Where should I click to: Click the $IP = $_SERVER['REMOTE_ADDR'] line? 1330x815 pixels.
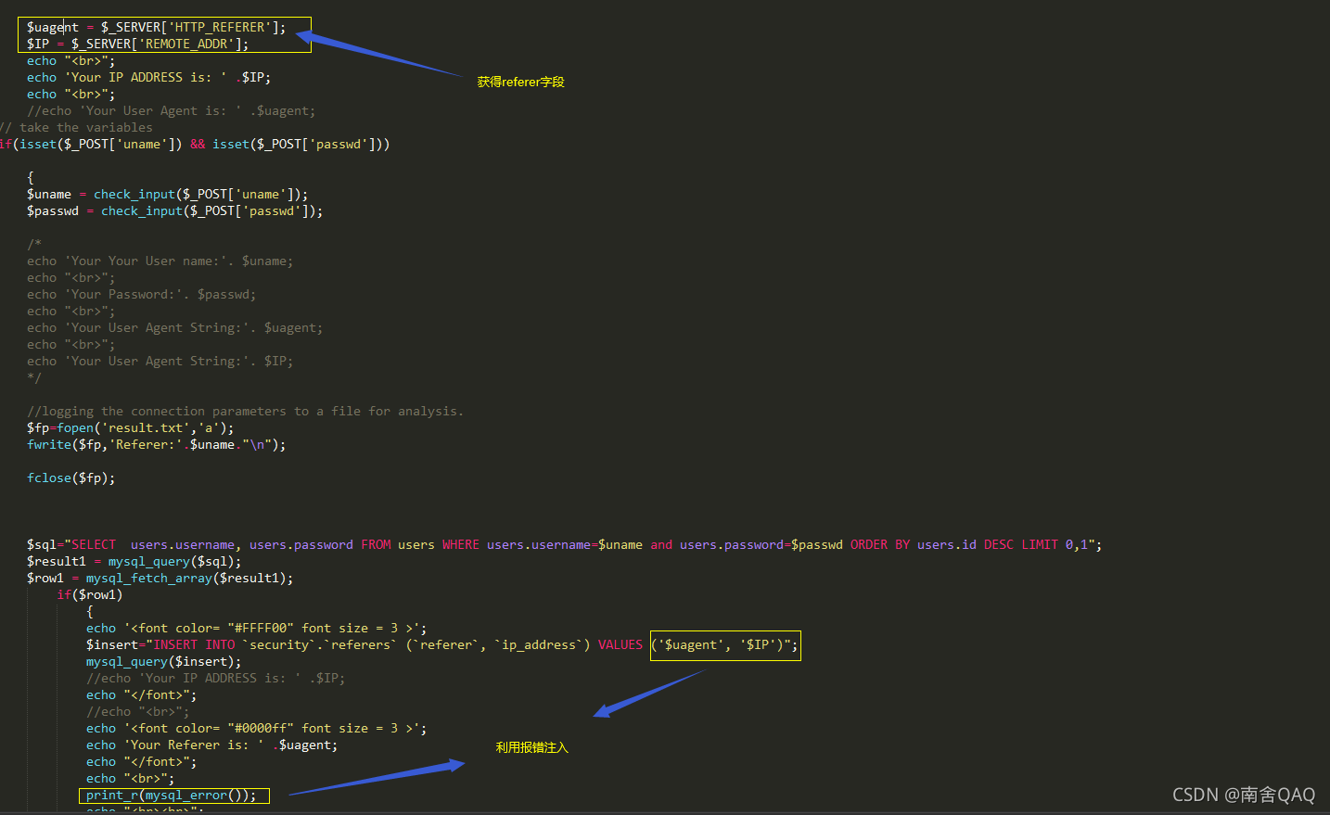[x=137, y=44]
